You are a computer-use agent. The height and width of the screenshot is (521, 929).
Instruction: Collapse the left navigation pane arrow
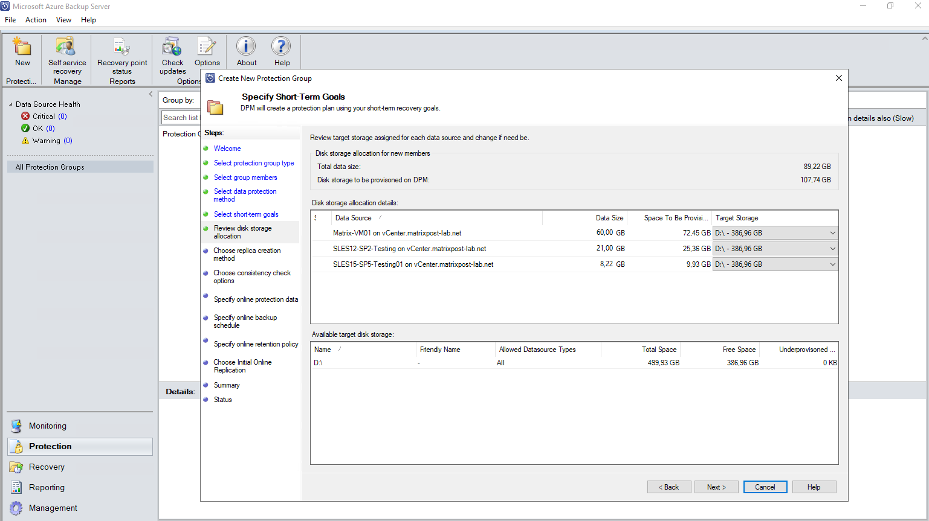(x=151, y=94)
